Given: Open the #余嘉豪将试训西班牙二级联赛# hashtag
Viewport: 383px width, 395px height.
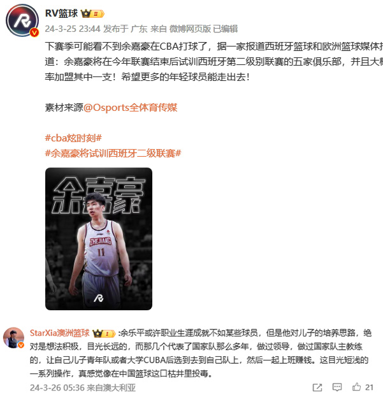Looking at the screenshot, I should [113, 153].
